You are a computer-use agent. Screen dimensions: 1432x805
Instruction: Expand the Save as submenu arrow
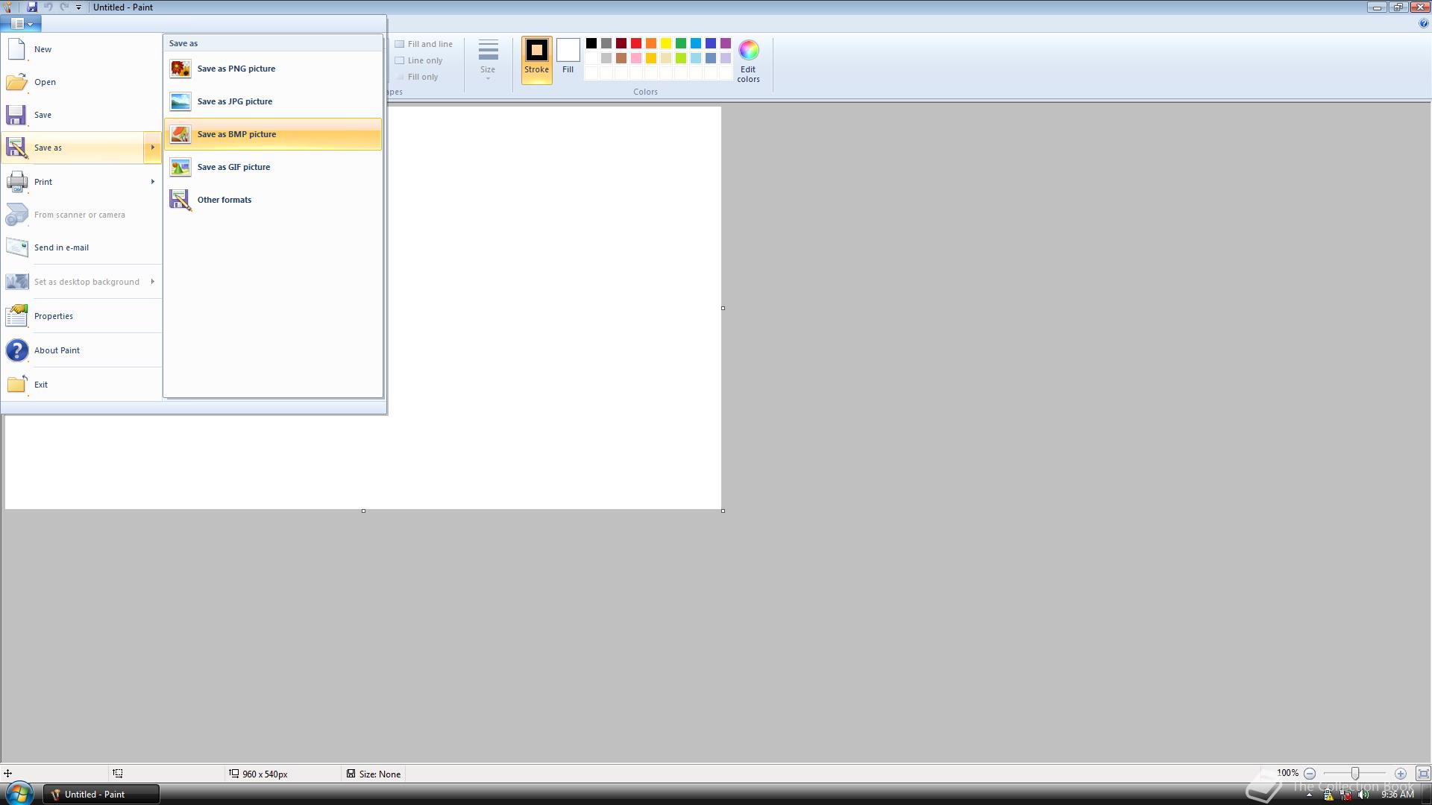[x=152, y=148]
